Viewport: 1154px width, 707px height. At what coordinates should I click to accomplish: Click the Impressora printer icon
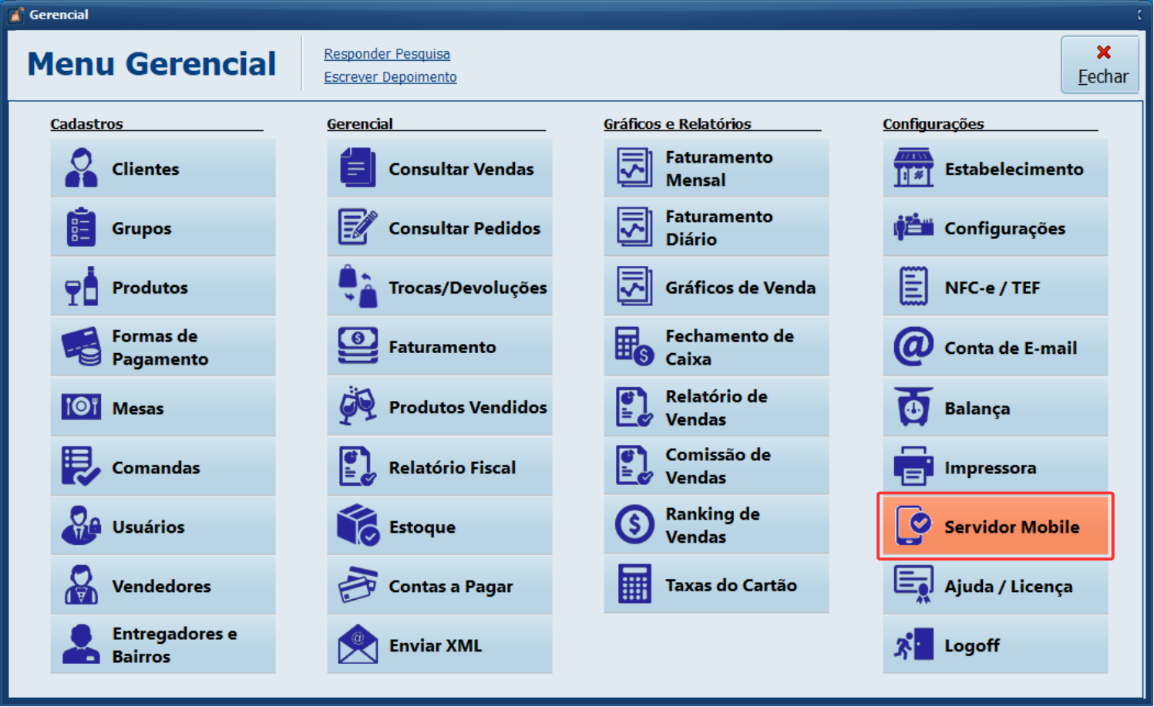click(x=913, y=467)
